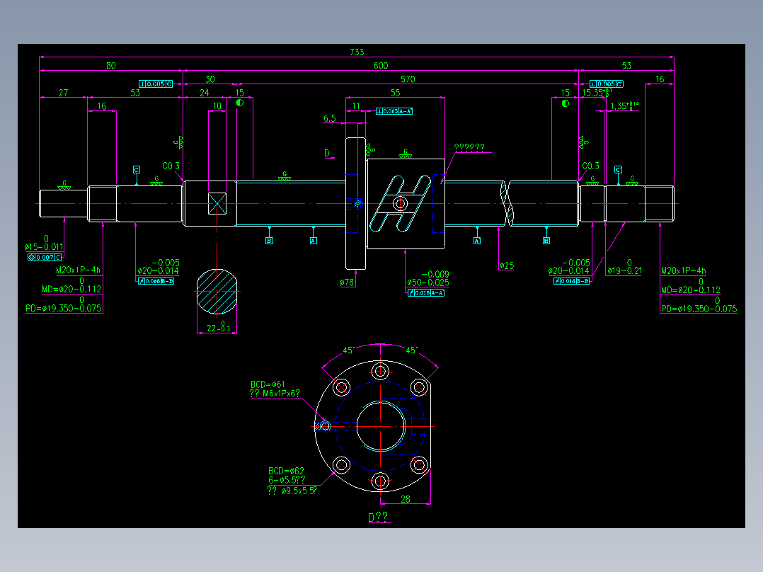
Task: Select the 45° angle dimension on the flange view
Action: click(348, 348)
